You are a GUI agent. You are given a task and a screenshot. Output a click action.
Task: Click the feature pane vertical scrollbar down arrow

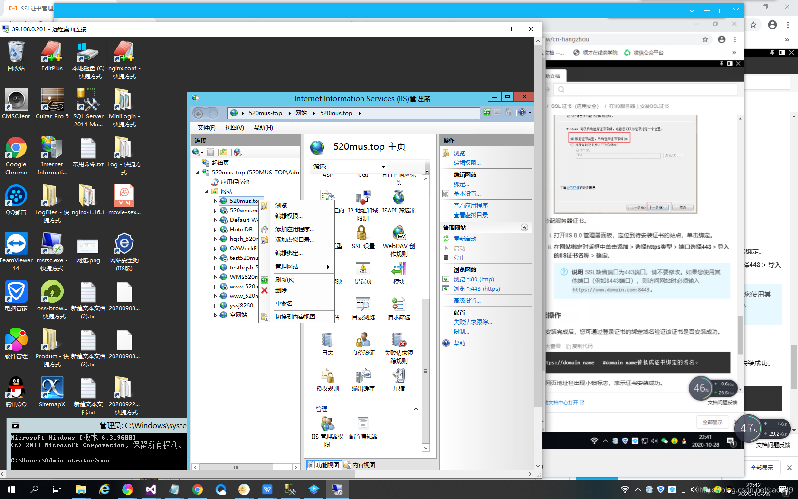point(426,448)
